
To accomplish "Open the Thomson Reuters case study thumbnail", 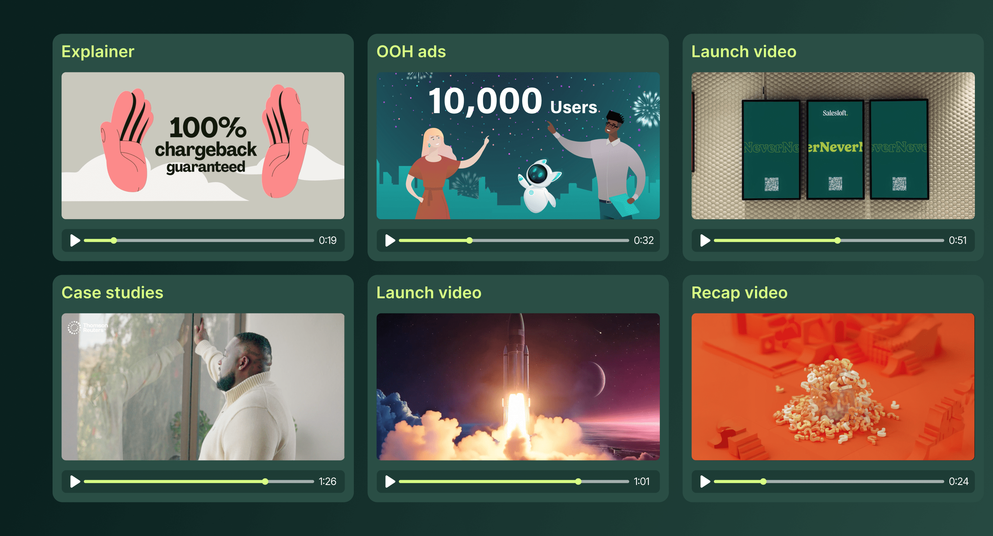I will [x=203, y=387].
